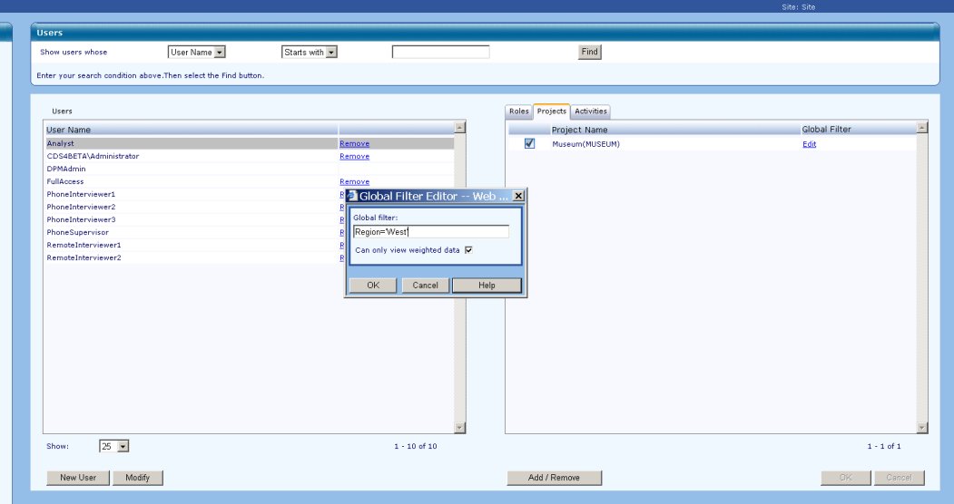Click OK in Global Filter Editor
The image size is (954, 504).
point(373,286)
